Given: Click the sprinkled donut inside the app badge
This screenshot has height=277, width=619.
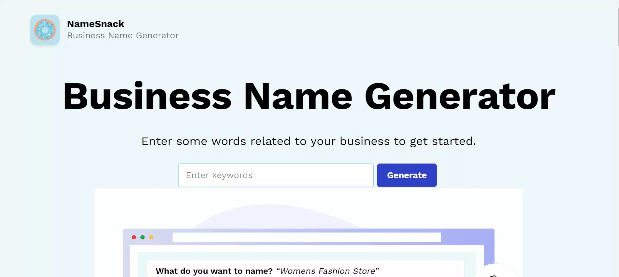Looking at the screenshot, I should tap(45, 30).
